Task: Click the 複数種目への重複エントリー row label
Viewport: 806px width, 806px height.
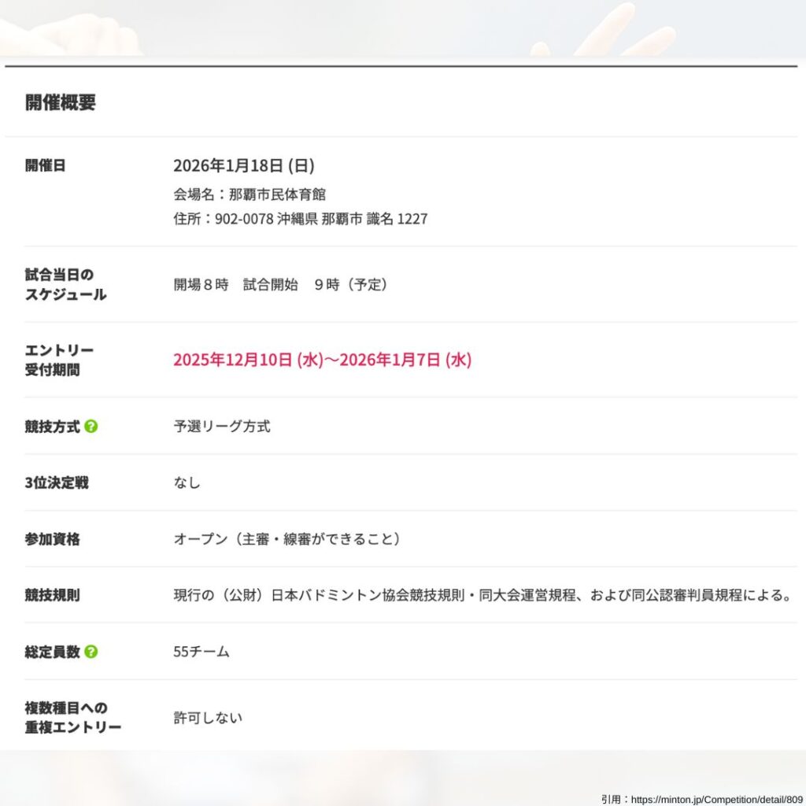Action: point(72,717)
